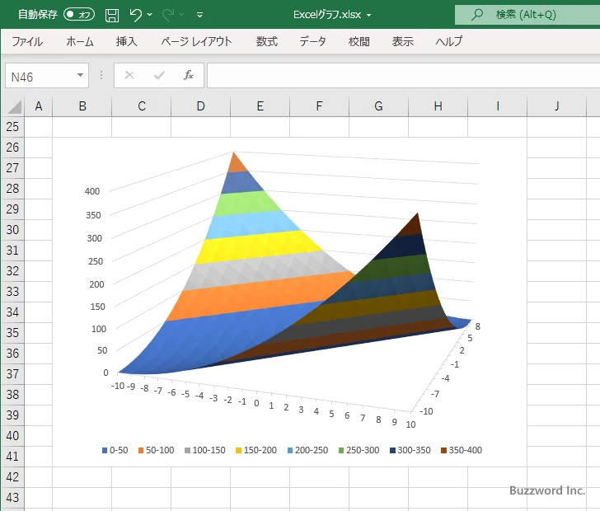The width and height of the screenshot is (600, 511).
Task: Select column E header
Action: point(260,106)
